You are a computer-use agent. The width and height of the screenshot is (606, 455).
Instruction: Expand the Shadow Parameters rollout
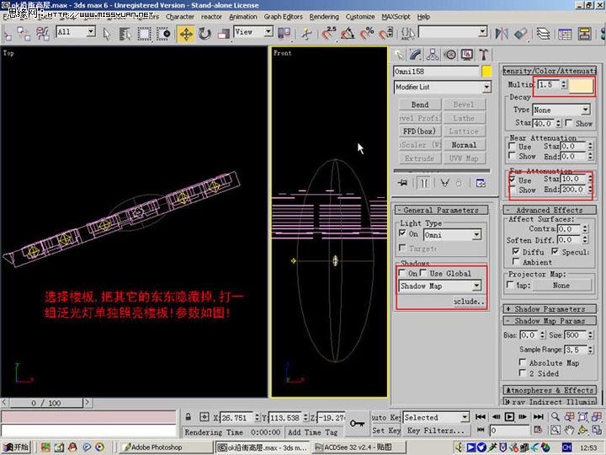[549, 309]
